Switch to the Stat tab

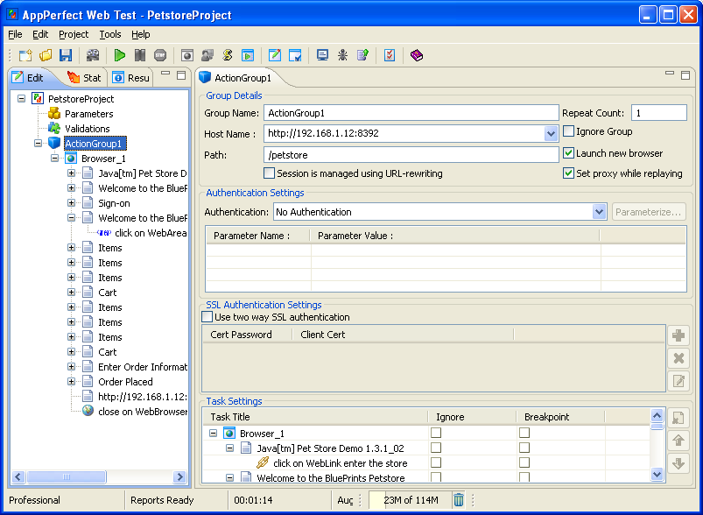click(x=83, y=78)
